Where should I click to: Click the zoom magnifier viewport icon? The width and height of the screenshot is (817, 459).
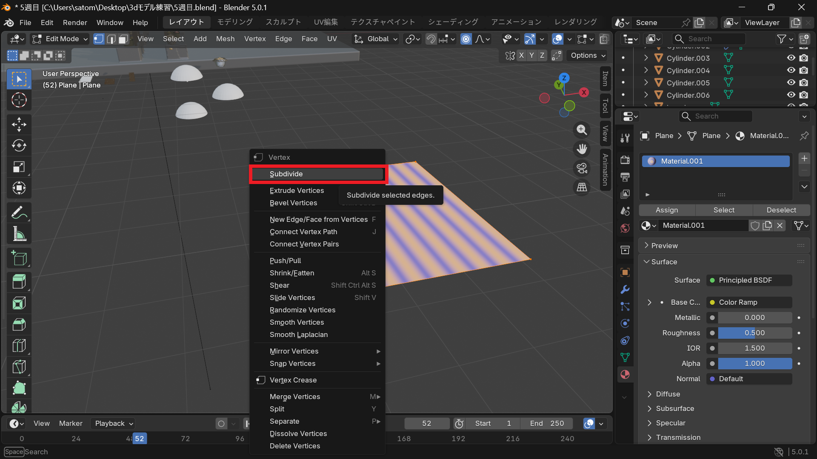pyautogui.click(x=582, y=130)
